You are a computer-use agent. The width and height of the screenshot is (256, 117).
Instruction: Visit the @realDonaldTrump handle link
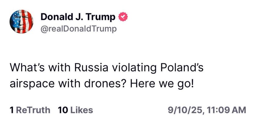click(79, 29)
